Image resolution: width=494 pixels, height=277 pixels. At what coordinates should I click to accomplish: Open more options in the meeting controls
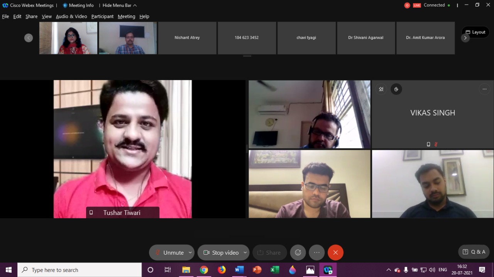click(x=316, y=253)
